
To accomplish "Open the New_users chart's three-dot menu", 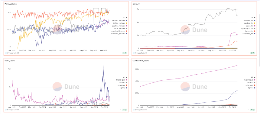I will click(x=120, y=109).
